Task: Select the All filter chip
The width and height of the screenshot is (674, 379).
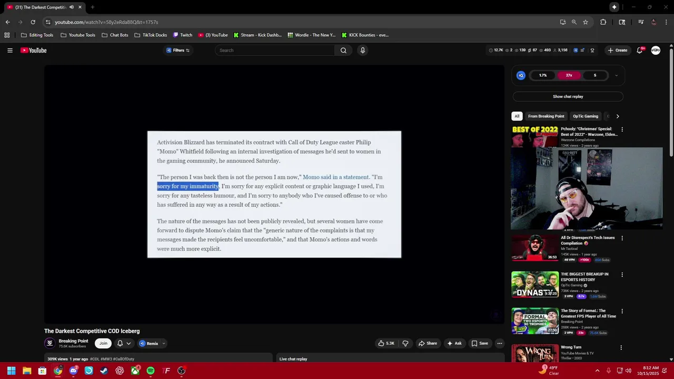Action: coord(517,116)
